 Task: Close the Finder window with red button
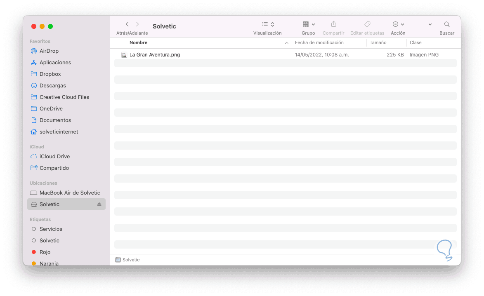click(x=34, y=26)
